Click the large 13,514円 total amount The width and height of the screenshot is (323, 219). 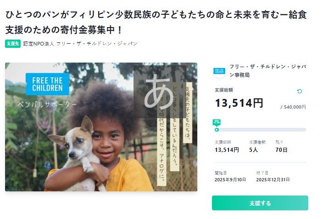[x=239, y=103]
